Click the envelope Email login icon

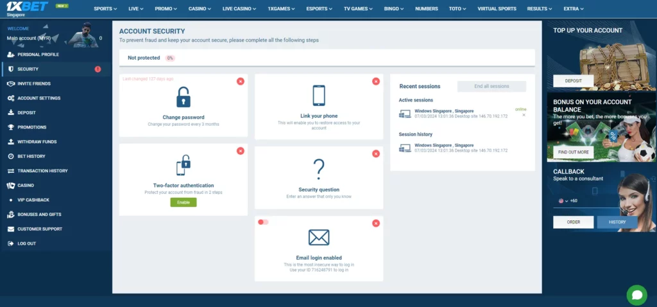(x=319, y=238)
